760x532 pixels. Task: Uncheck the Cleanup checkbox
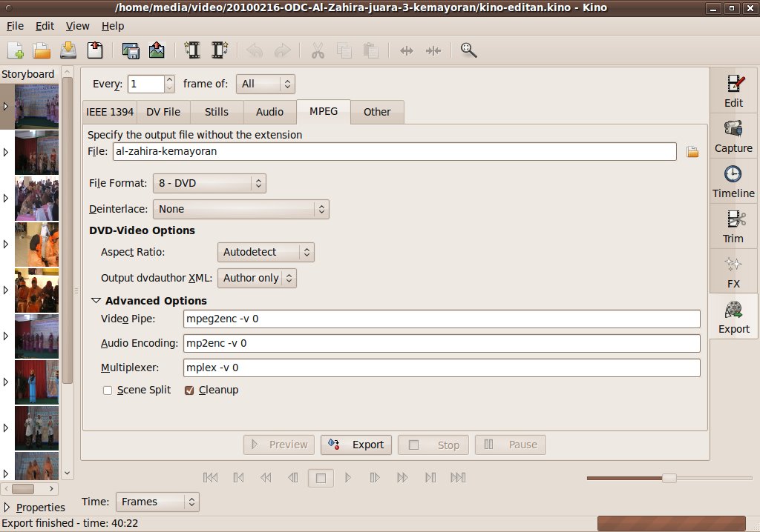(x=189, y=390)
